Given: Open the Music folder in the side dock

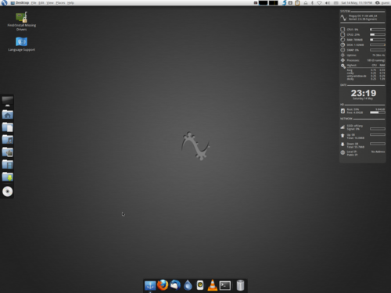Looking at the screenshot, I should [8, 139].
